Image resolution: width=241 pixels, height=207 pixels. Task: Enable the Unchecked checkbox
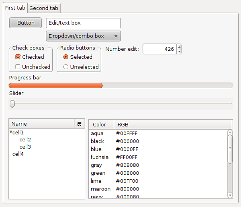pos(18,67)
